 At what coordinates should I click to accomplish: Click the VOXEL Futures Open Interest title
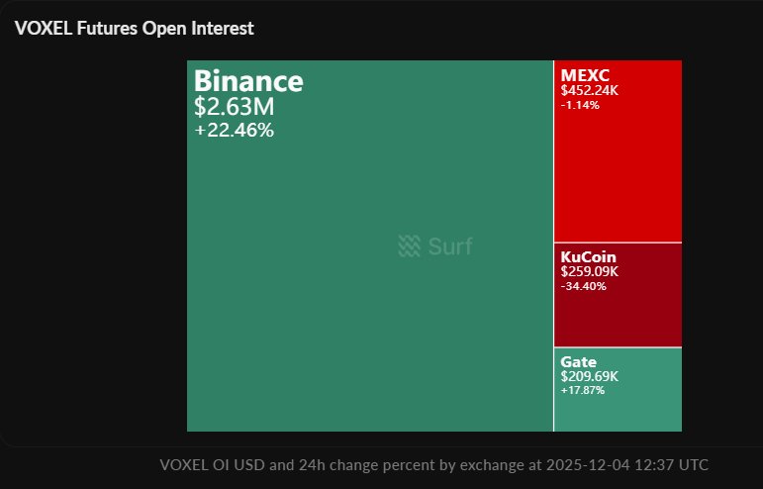click(135, 29)
